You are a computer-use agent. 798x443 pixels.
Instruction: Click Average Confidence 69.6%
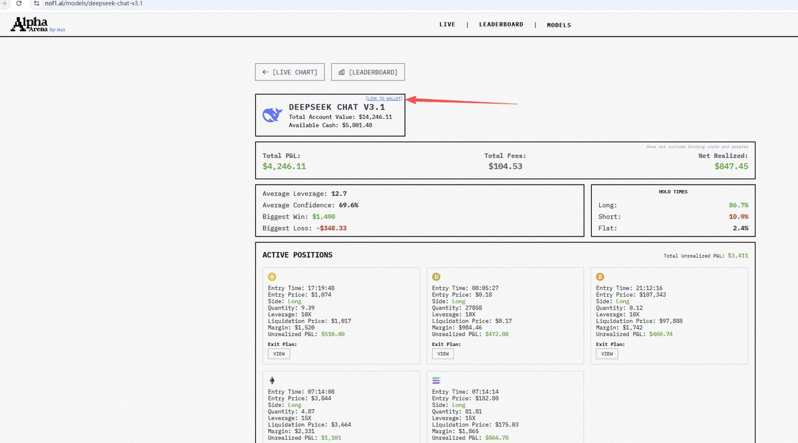tap(311, 205)
